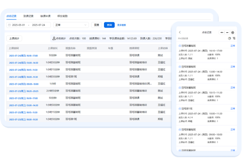Click the 重置 reset button
Screen dimensions: 242x166
tap(97, 25)
